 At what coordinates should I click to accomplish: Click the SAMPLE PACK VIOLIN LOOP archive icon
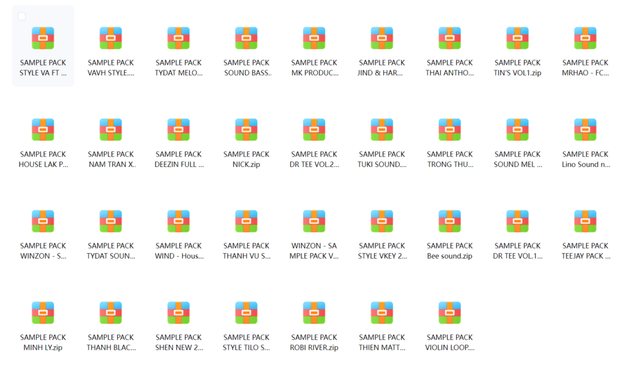(x=449, y=313)
